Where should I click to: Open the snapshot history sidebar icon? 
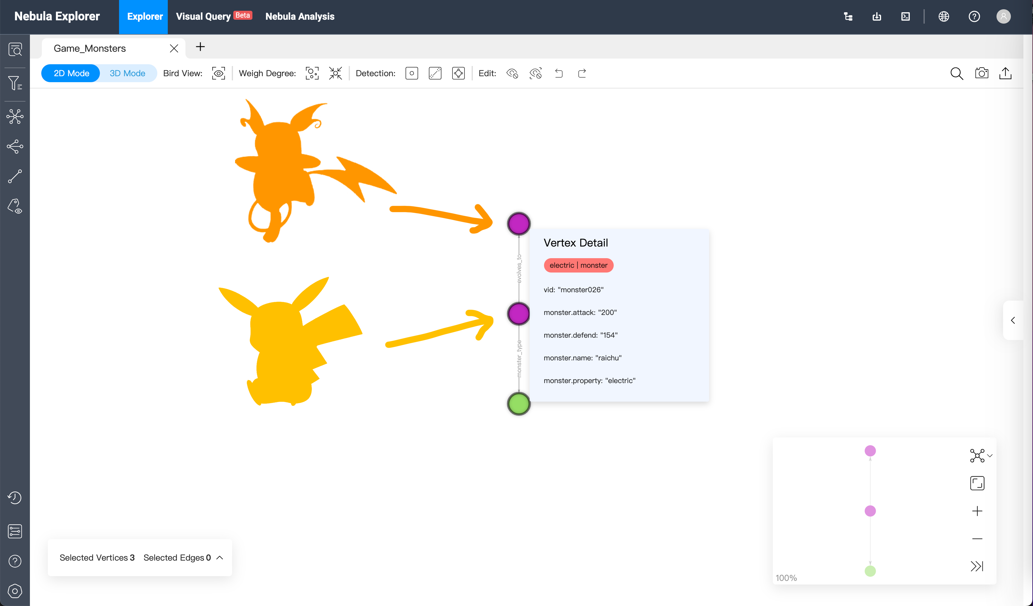pyautogui.click(x=15, y=498)
